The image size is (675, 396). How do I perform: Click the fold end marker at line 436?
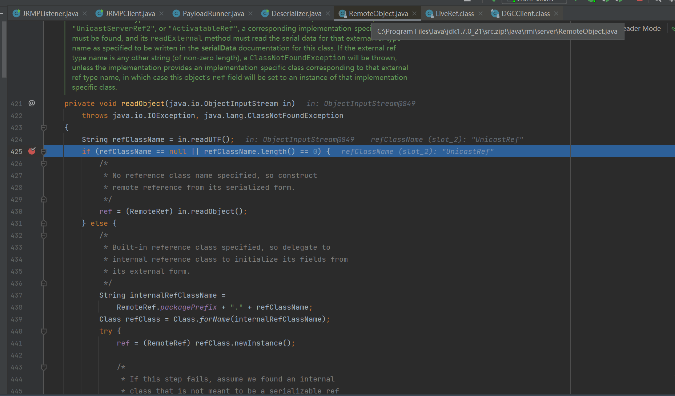tap(44, 283)
